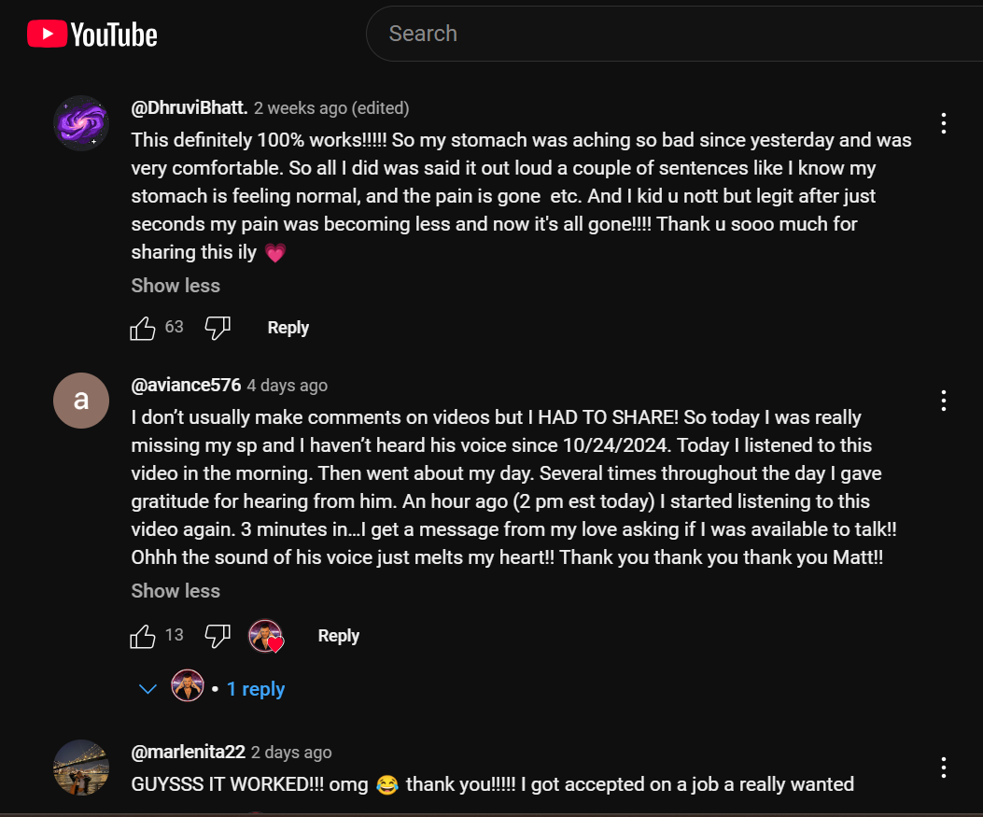Open options menu for @DhruviBhatt. comment
The height and width of the screenshot is (817, 983).
[944, 123]
